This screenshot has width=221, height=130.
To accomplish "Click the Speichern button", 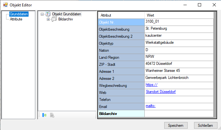I will click(x=176, y=125).
